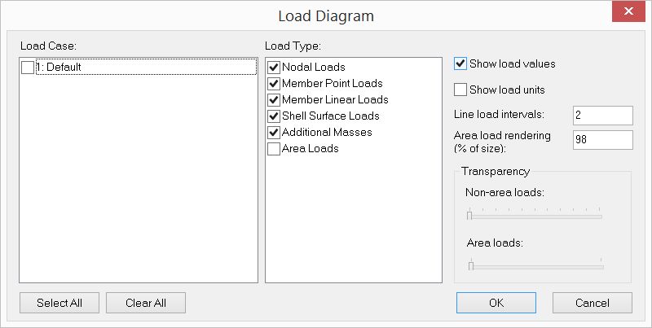The height and width of the screenshot is (328, 652).
Task: Toggle the Member Point Loads checkbox
Action: pyautogui.click(x=274, y=83)
